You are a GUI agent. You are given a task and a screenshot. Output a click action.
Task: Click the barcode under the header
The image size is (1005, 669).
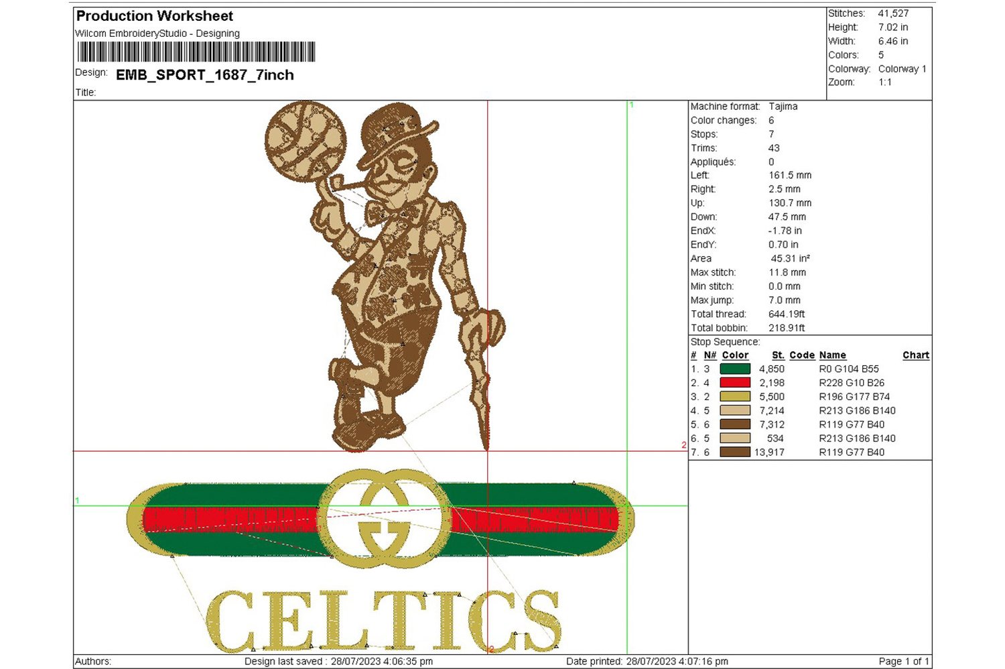(196, 52)
